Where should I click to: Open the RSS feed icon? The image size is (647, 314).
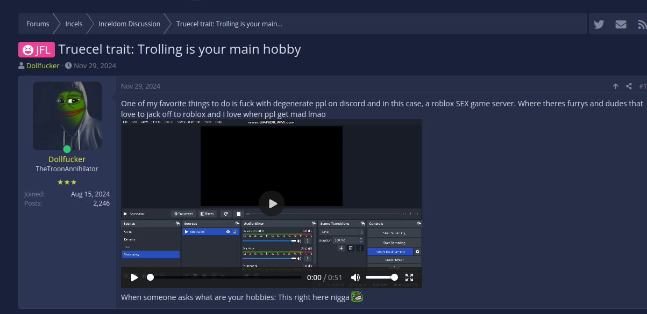[642, 24]
